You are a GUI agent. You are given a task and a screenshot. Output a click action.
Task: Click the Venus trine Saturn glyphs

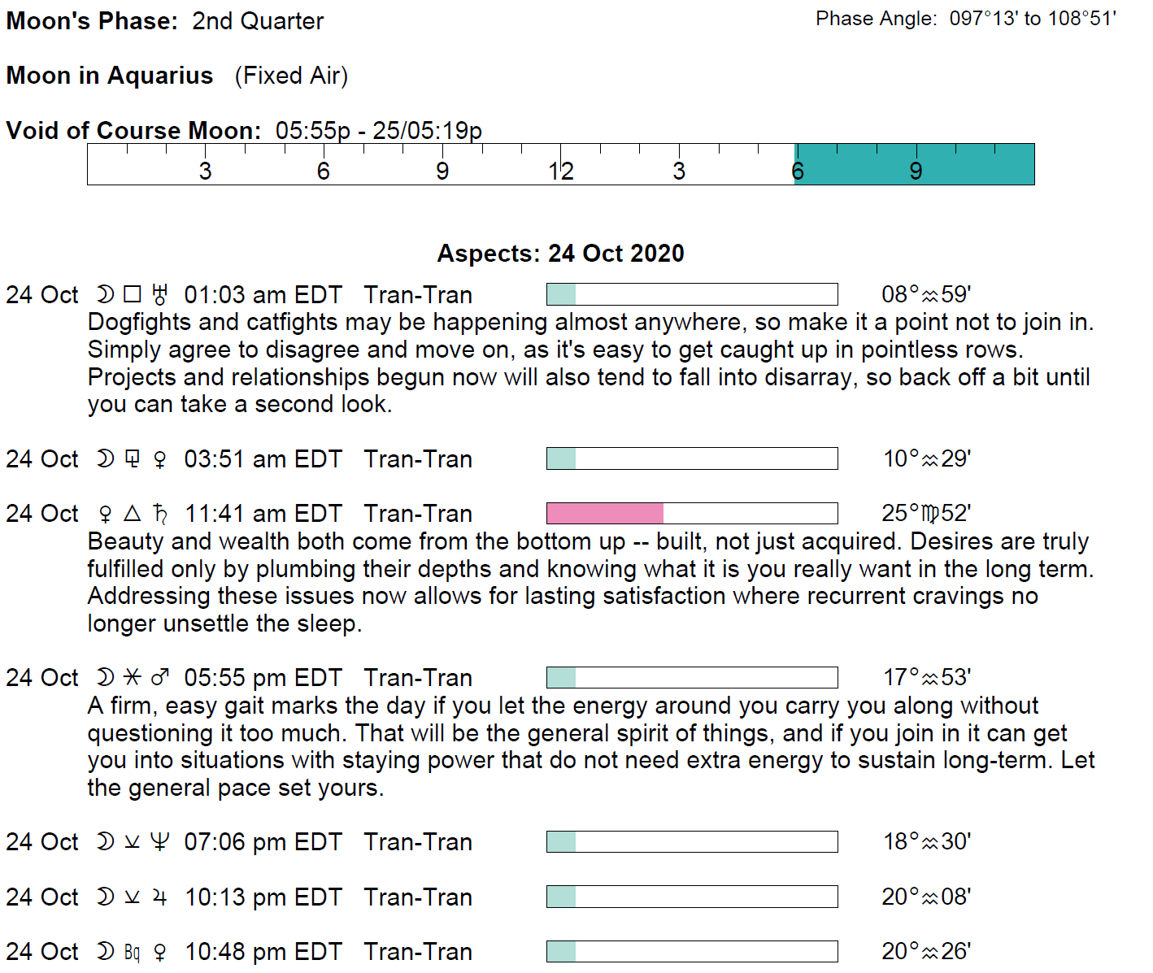(x=132, y=514)
